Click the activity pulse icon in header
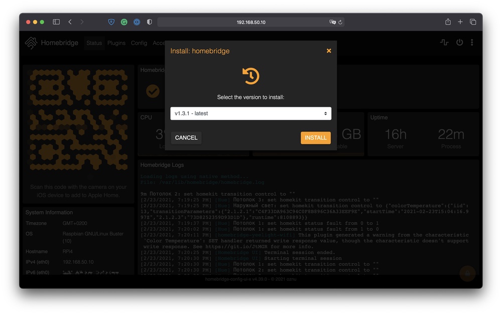 444,42
